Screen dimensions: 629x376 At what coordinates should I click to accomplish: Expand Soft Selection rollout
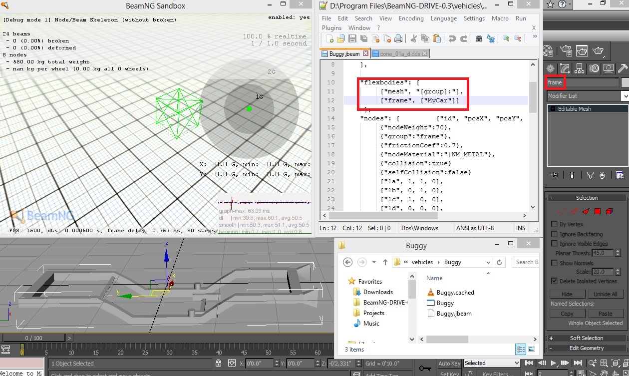tap(587, 338)
